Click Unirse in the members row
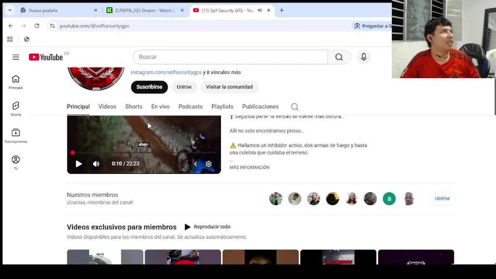The height and width of the screenshot is (279, 496). pyautogui.click(x=442, y=198)
